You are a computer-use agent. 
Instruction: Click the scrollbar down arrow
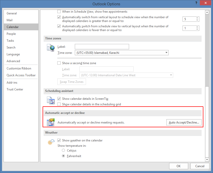[207, 159]
